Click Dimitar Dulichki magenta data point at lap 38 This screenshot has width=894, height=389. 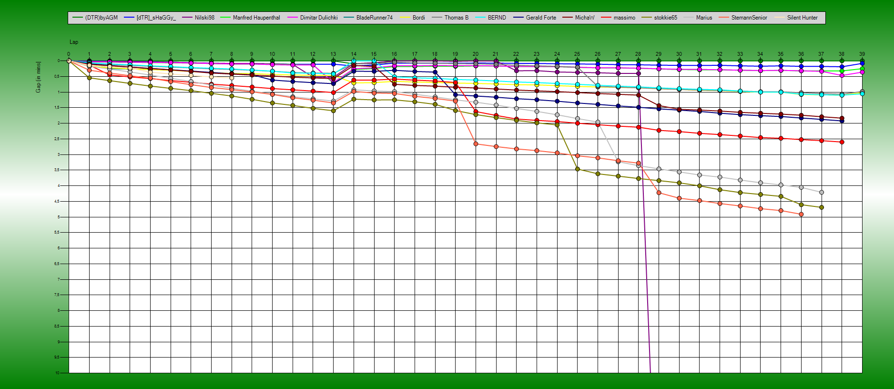click(842, 75)
